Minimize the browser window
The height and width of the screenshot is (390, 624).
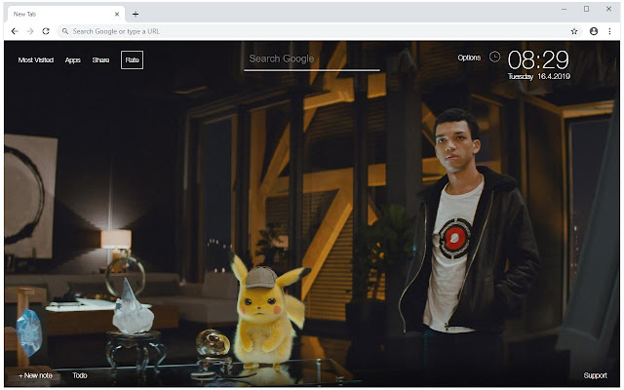(564, 9)
